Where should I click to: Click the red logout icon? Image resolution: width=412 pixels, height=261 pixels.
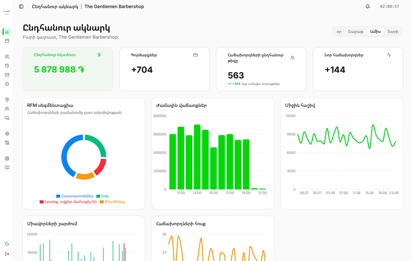tap(7, 254)
